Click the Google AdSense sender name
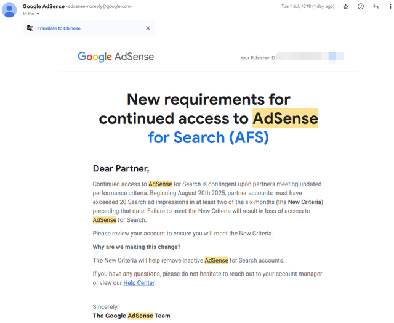This screenshot has height=323, width=394. (44, 6)
